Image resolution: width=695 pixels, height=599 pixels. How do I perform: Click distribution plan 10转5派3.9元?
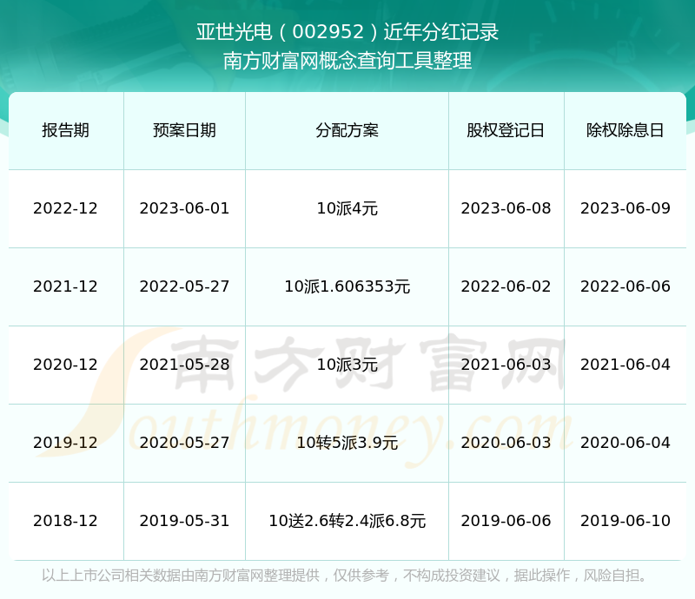pyautogui.click(x=347, y=443)
